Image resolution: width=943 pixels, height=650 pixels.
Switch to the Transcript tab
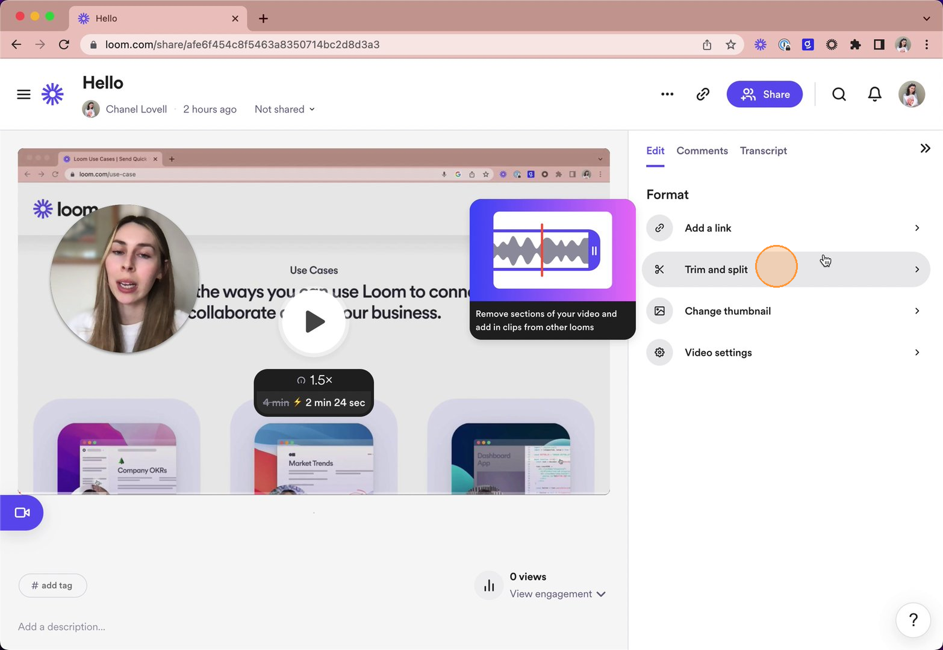[764, 150]
